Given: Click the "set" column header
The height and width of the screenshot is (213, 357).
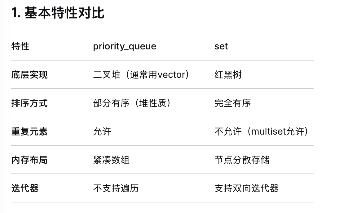Looking at the screenshot, I should [x=221, y=46].
